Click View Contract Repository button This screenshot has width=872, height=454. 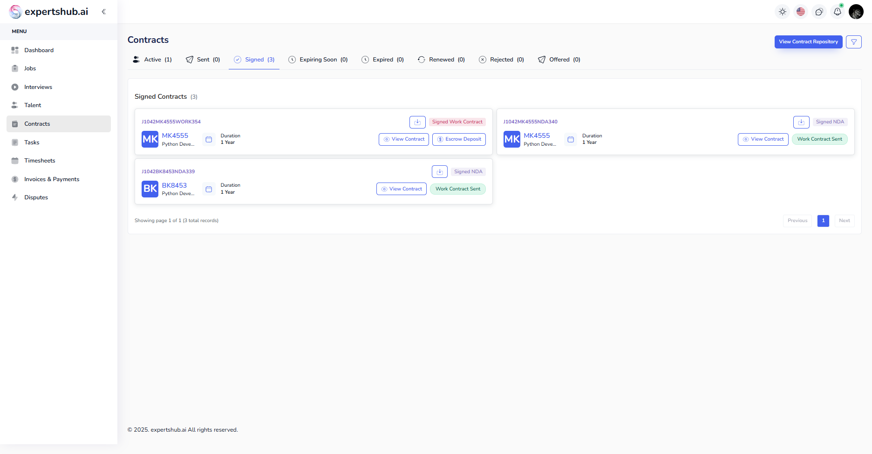point(808,42)
